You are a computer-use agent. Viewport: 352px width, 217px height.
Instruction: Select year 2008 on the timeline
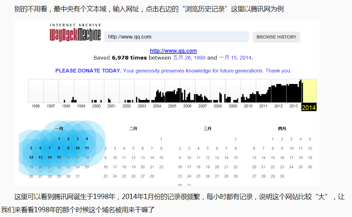218,106
